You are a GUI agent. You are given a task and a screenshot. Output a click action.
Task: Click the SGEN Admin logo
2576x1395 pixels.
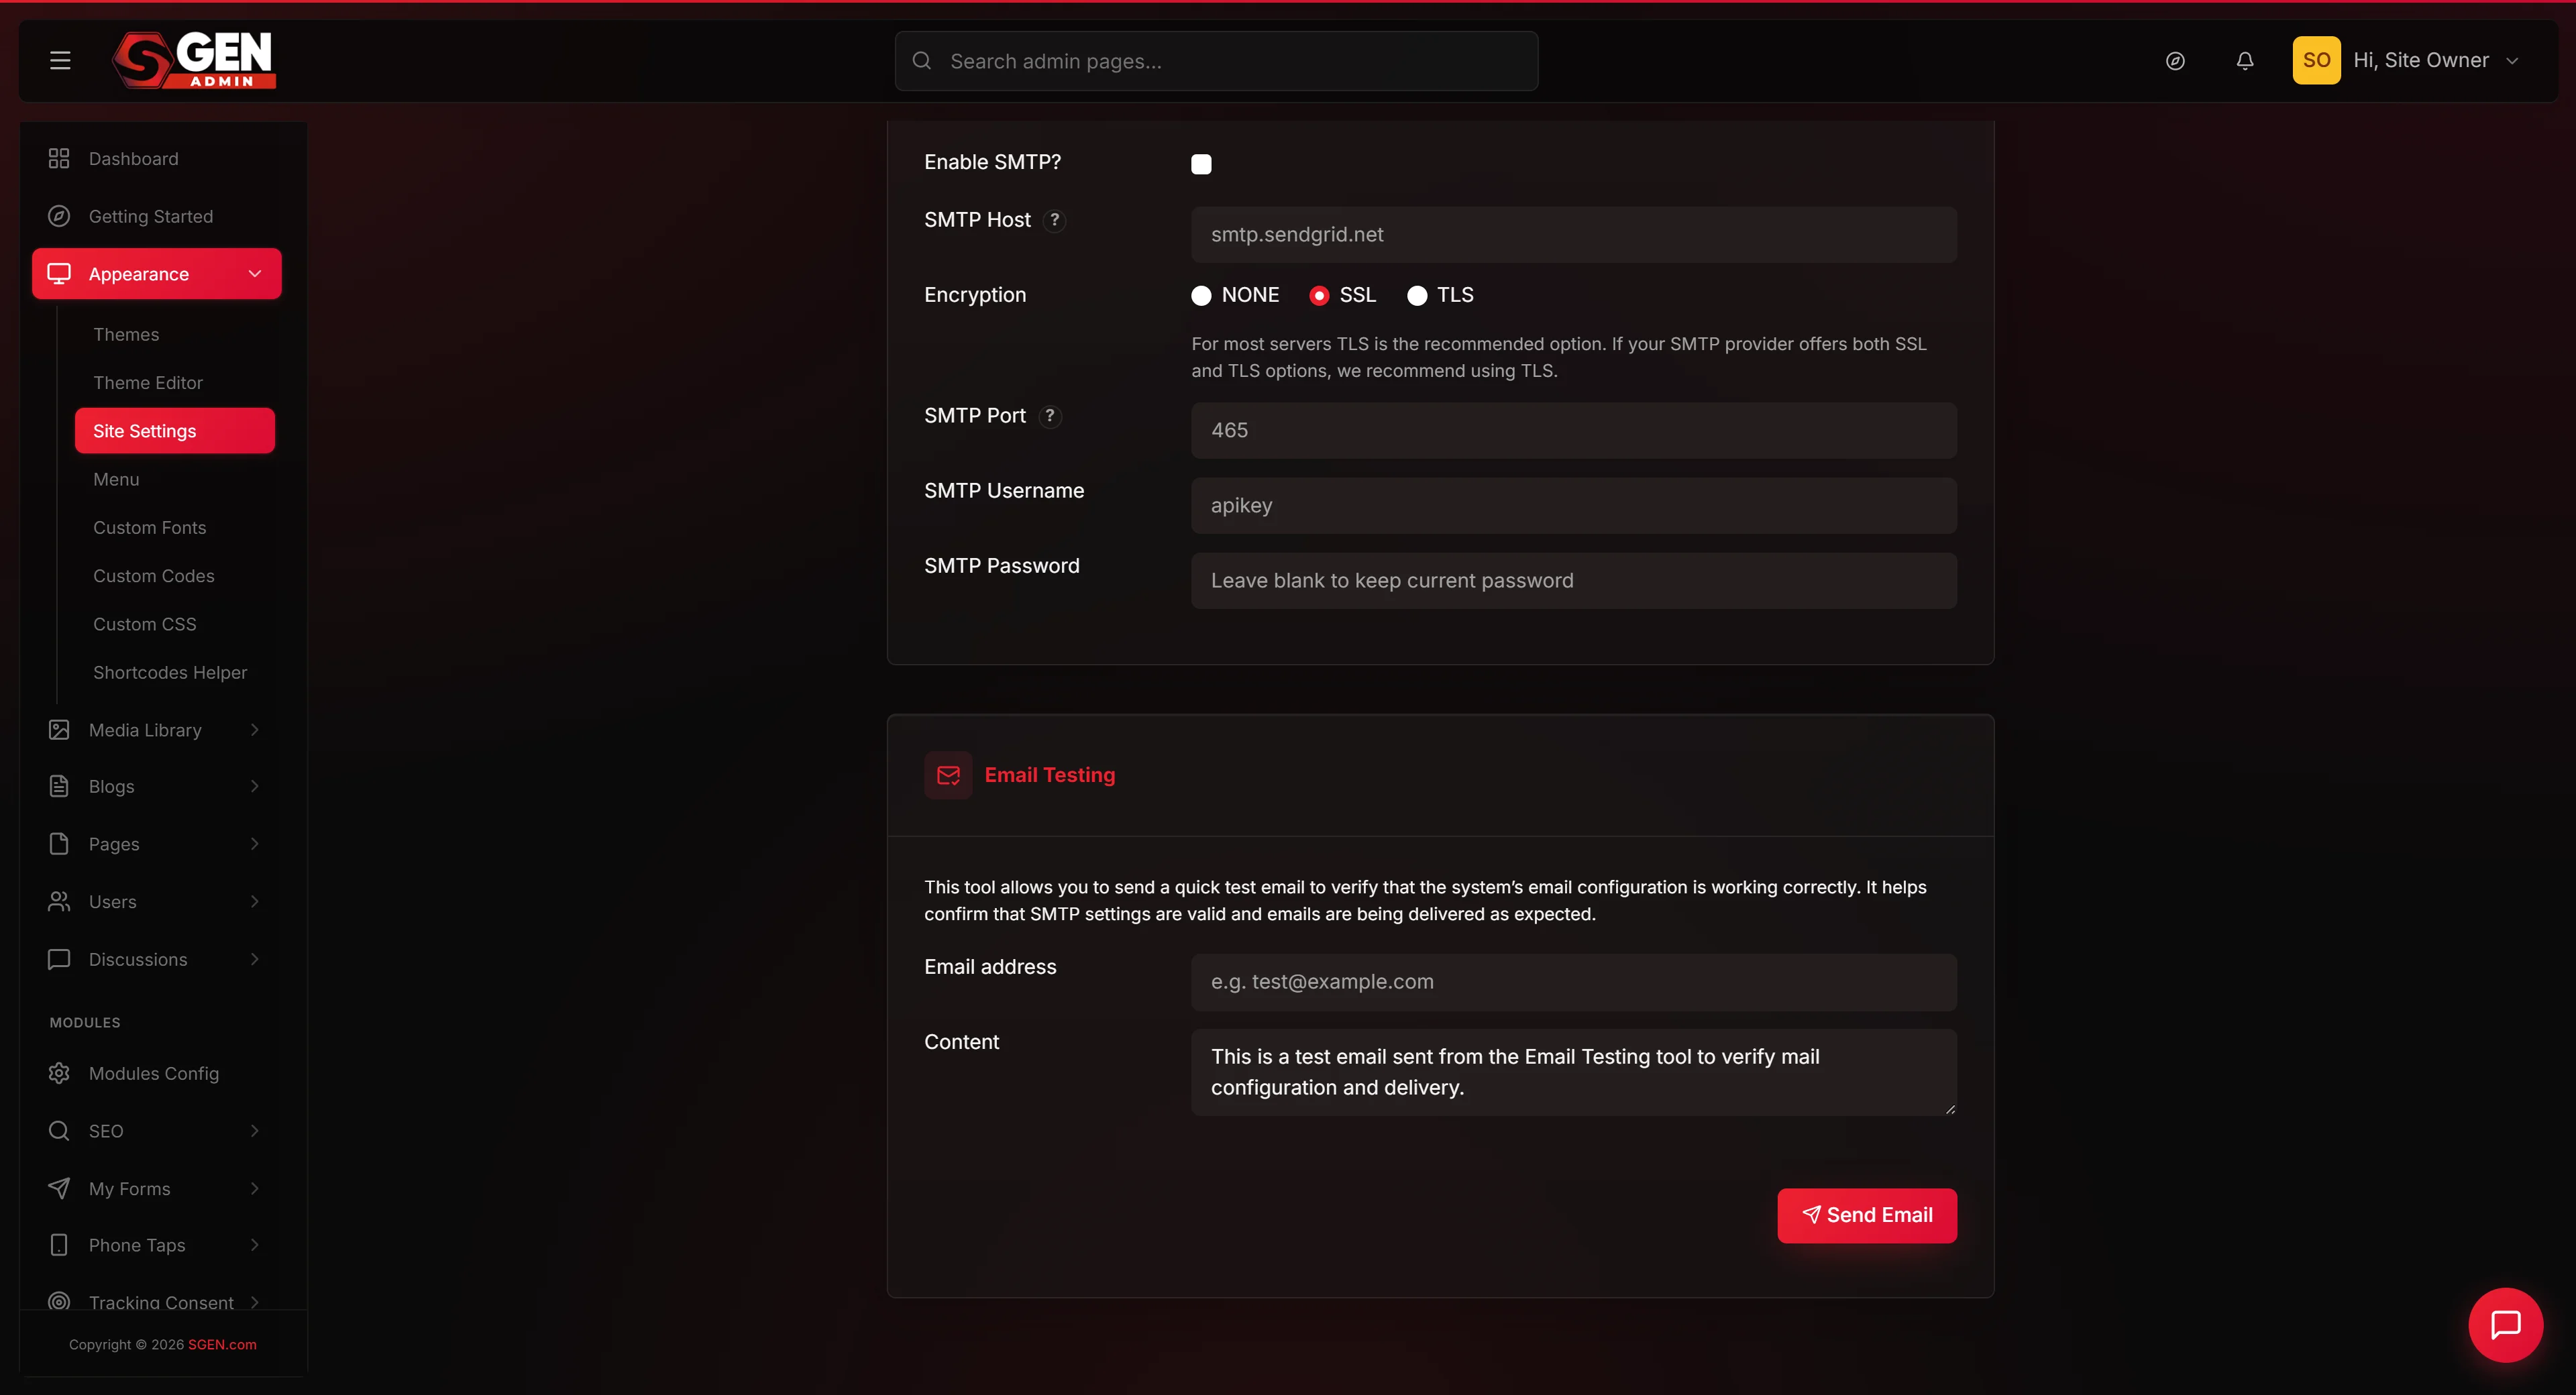(194, 60)
